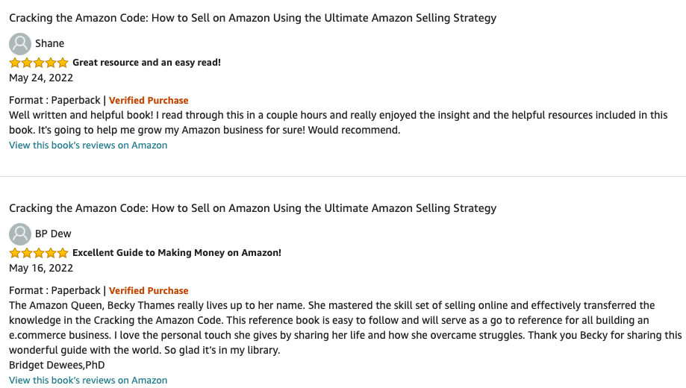This screenshot has width=686, height=388.
Task: Click the May 24, 2022 review date
Action: pyautogui.click(x=41, y=78)
